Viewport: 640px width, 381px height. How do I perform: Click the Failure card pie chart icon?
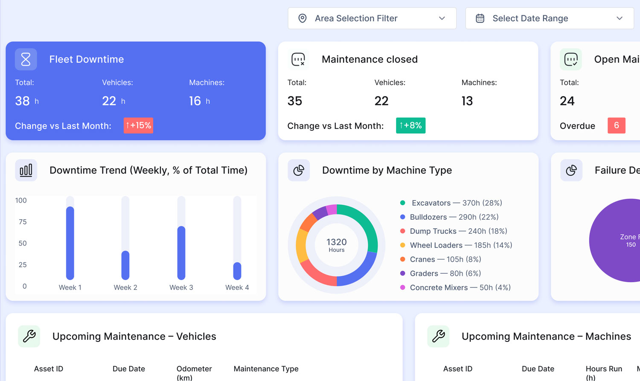tap(571, 170)
